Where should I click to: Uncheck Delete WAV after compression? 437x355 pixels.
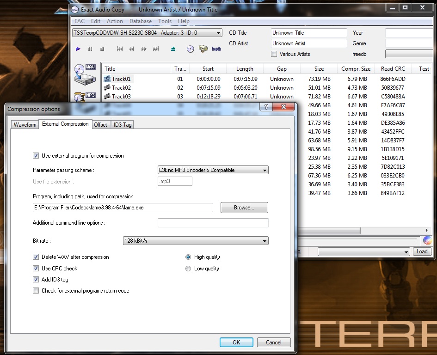pos(36,257)
